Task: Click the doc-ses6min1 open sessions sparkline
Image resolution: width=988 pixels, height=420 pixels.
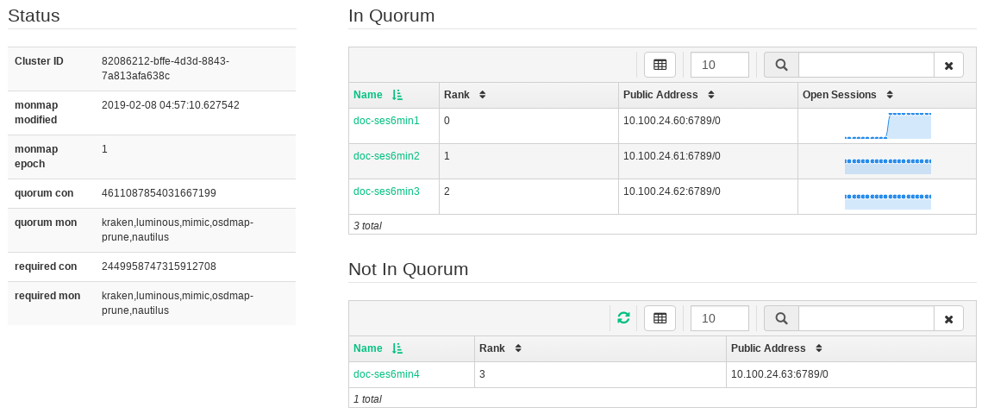Action: click(x=888, y=126)
